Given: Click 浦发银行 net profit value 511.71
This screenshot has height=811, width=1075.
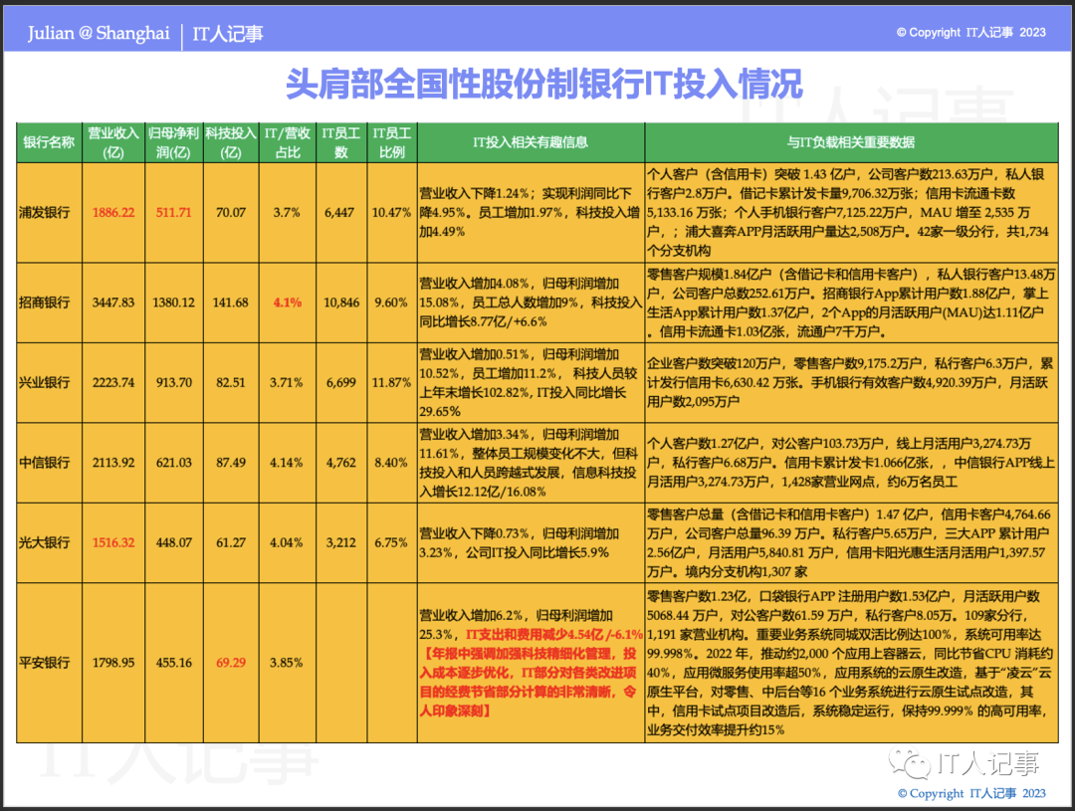Looking at the screenshot, I should [173, 213].
